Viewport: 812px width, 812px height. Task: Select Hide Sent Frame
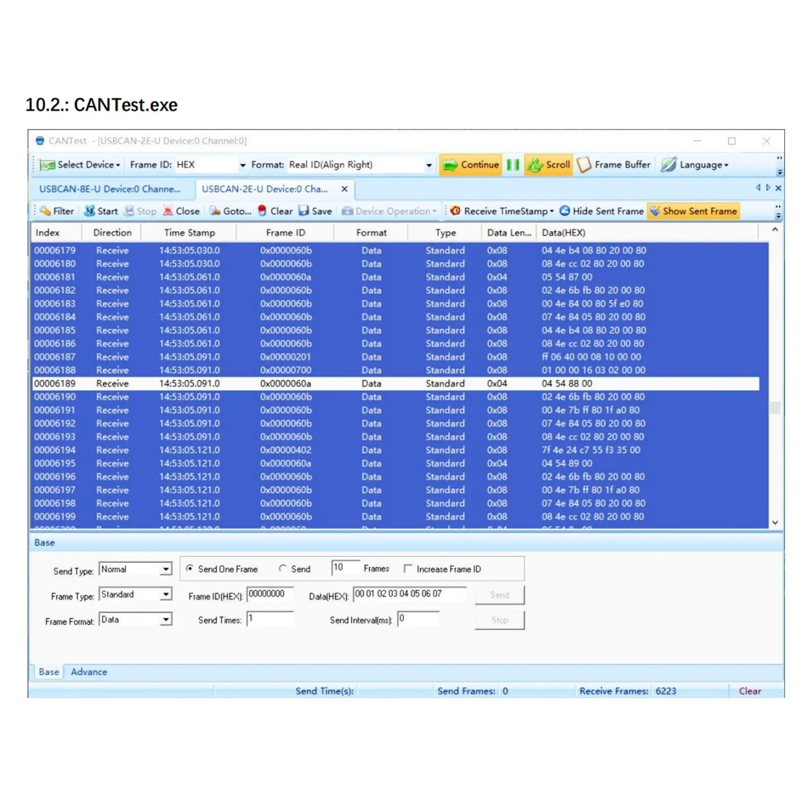pos(602,211)
